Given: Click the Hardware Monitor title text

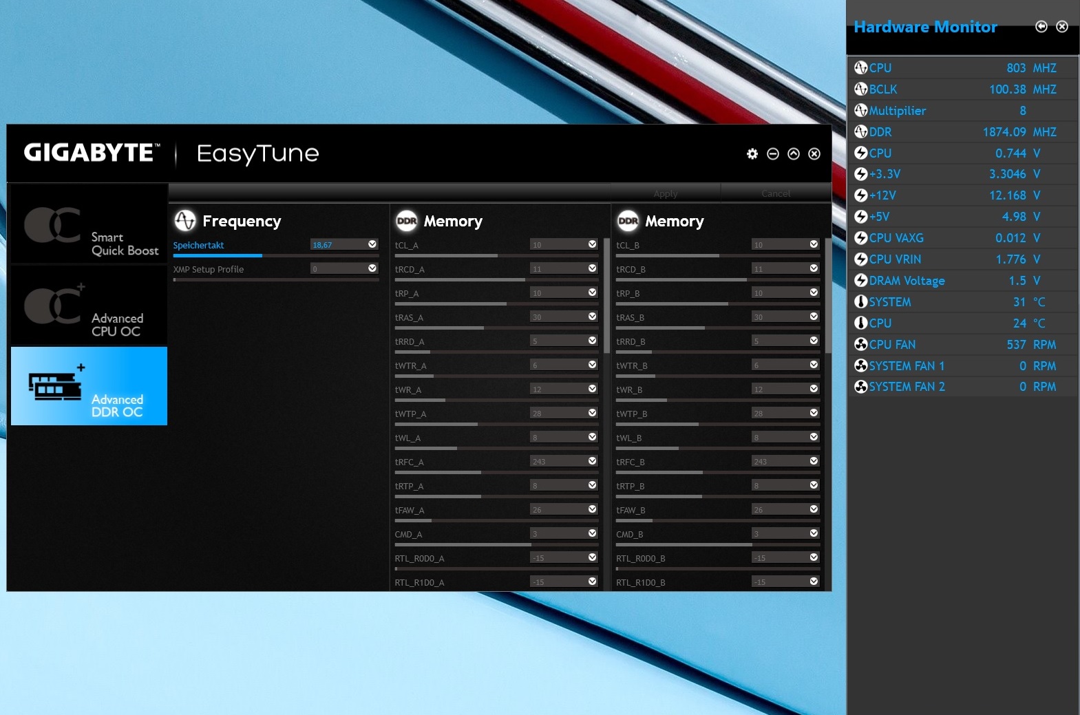Looking at the screenshot, I should 925,27.
